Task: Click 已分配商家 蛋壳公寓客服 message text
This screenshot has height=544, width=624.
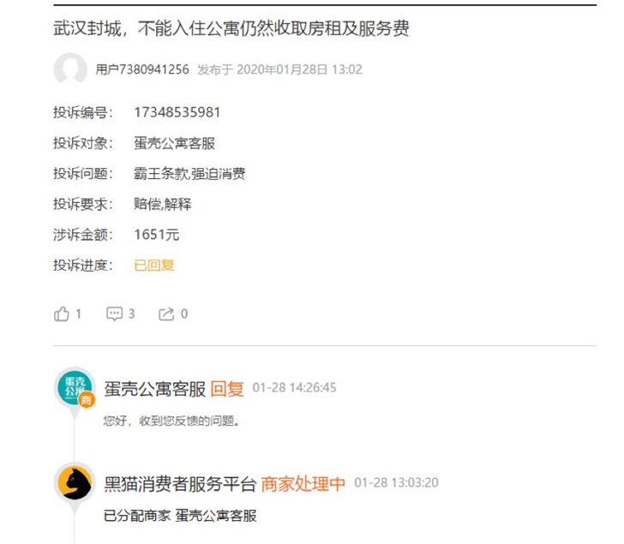Action: coord(180,516)
